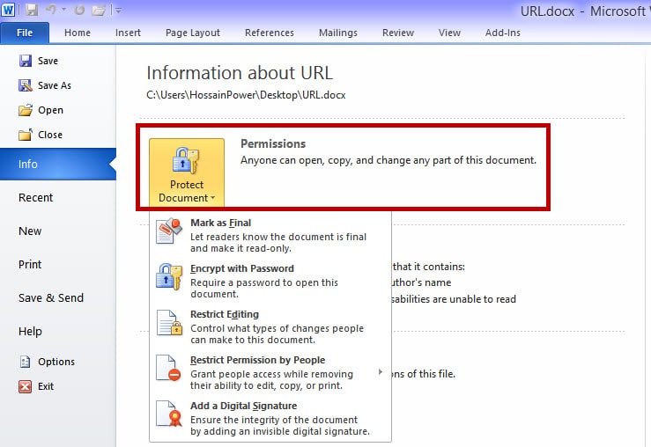Click the Save icon in Quick Access toolbar
The image size is (651, 447).
point(32,10)
